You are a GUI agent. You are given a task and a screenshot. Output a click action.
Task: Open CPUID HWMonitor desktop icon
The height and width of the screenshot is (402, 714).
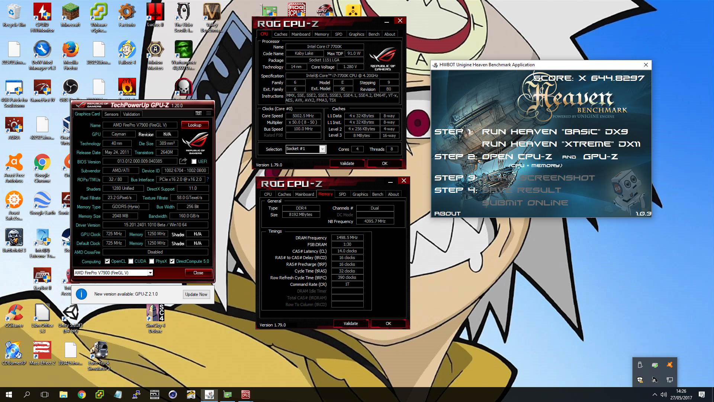click(x=42, y=17)
